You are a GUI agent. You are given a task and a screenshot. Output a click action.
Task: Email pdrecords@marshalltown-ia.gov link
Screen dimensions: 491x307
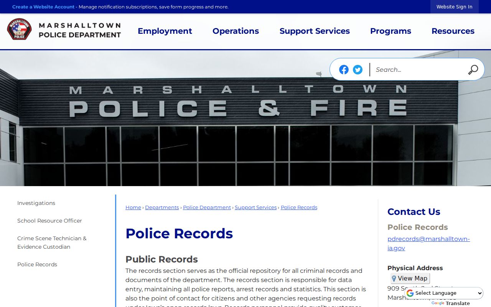pos(428,243)
